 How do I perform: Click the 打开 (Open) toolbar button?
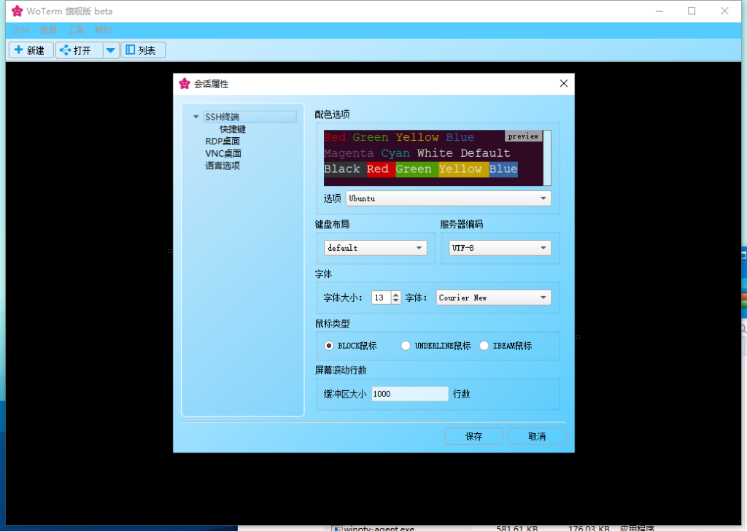pyautogui.click(x=79, y=50)
